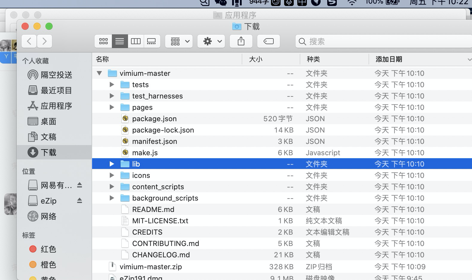Click the Share toolbar button

coord(241,41)
